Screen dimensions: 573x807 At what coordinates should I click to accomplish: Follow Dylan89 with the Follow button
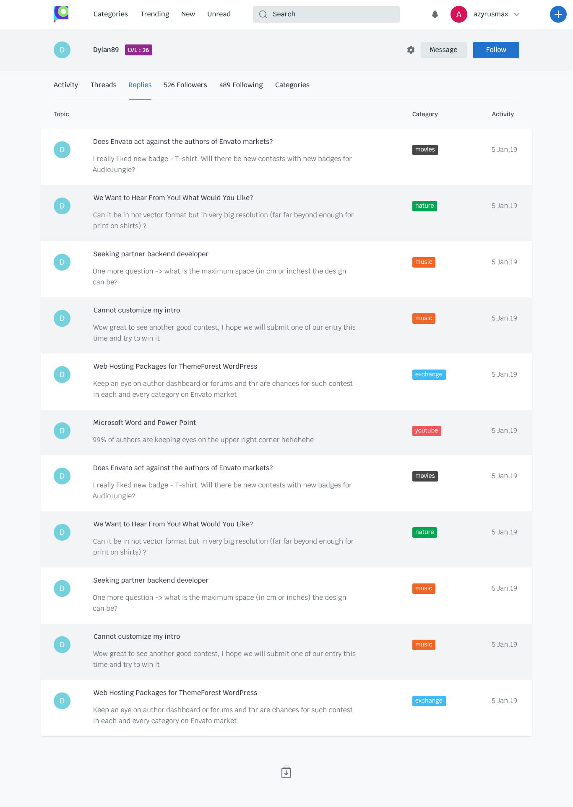point(496,50)
